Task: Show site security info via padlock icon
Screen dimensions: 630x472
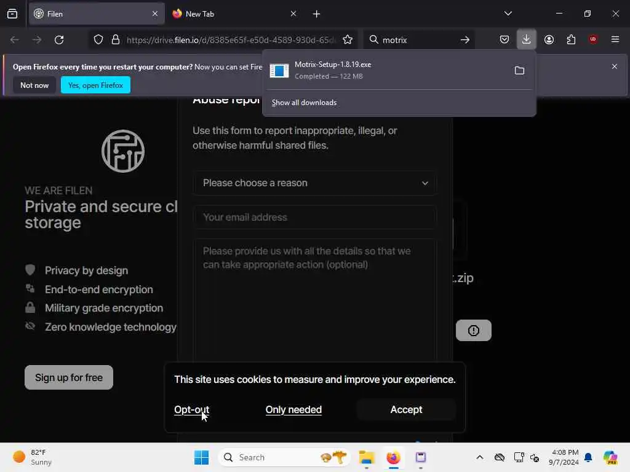Action: tap(116, 40)
